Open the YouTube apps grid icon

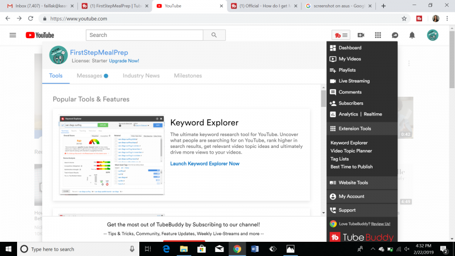pos(378,35)
